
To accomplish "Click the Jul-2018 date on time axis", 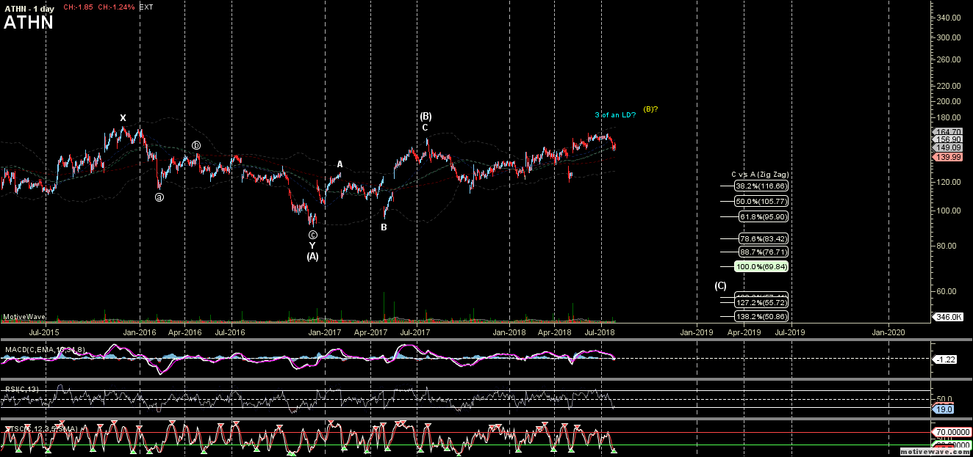I will (x=600, y=332).
